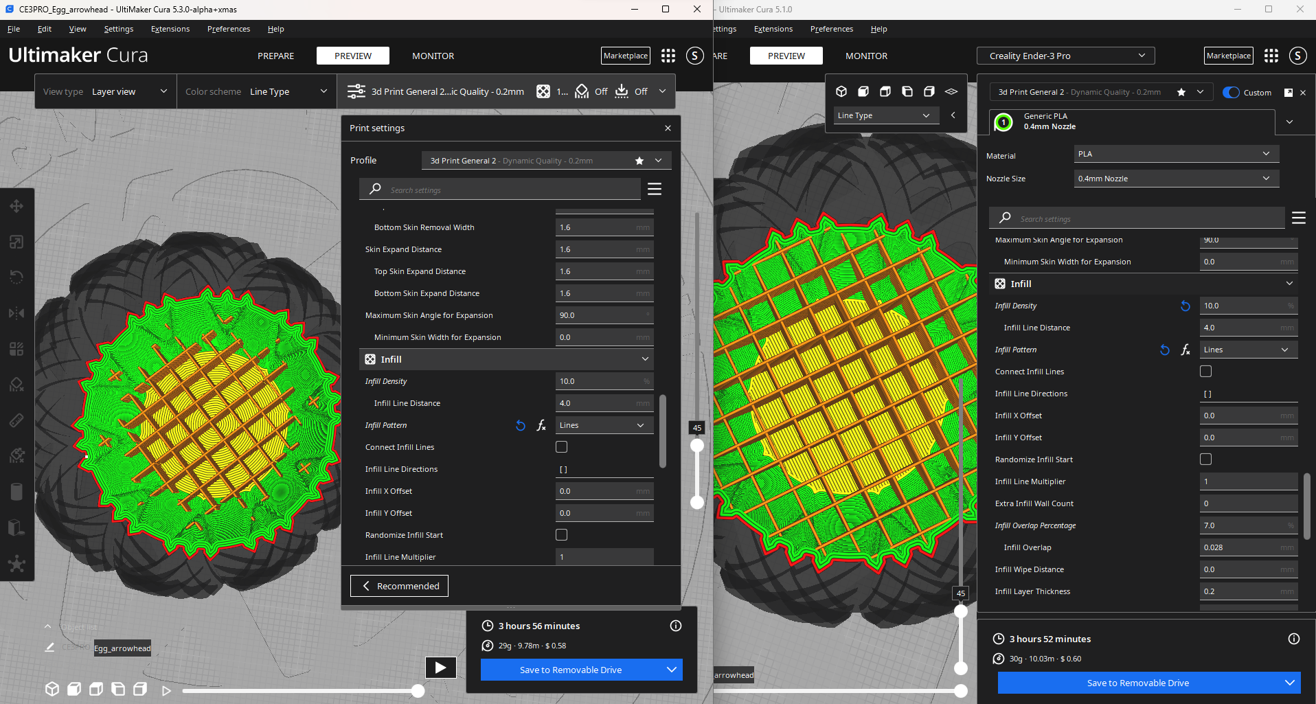Image resolution: width=1316 pixels, height=704 pixels.
Task: Click the layer slider handle showing 45
Action: click(697, 445)
